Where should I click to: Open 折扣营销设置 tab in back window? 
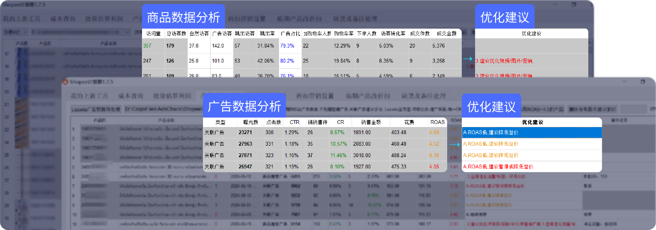pos(247,19)
